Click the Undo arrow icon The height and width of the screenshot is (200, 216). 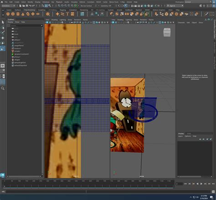[30, 6]
